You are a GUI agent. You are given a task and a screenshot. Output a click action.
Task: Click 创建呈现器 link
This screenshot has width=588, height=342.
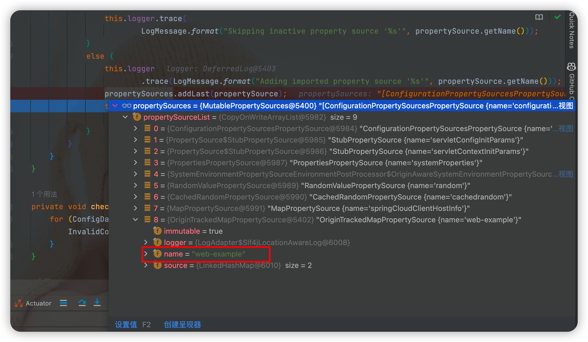point(182,325)
